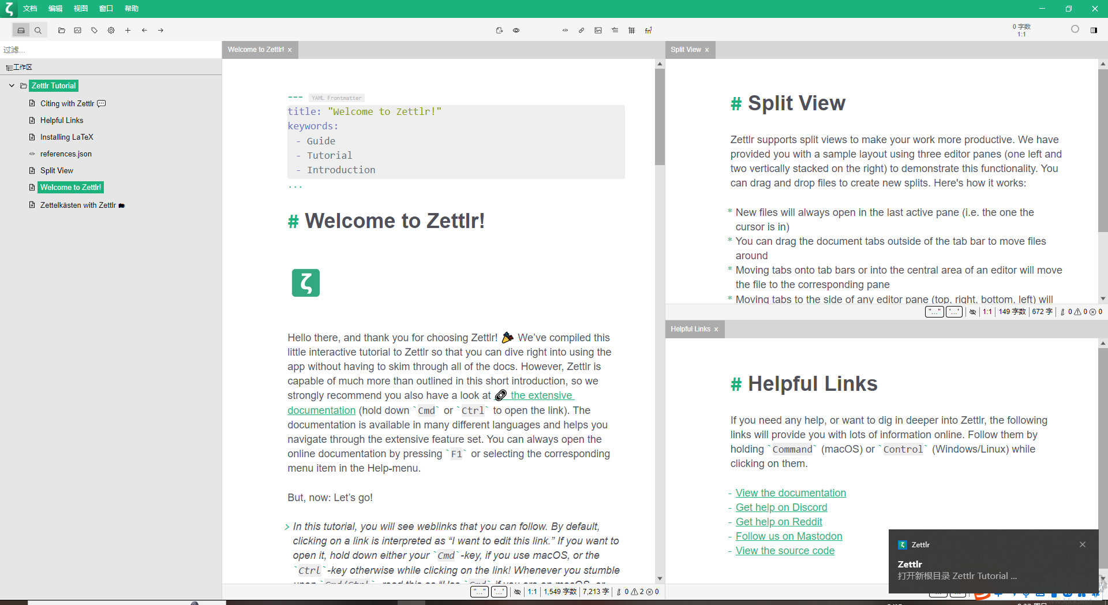The height and width of the screenshot is (605, 1108).
Task: Toggle readability mode eye icon in toolbar
Action: (516, 31)
